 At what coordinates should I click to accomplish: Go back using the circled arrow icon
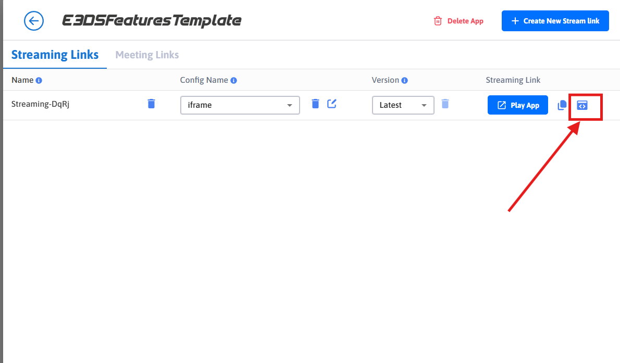[34, 21]
